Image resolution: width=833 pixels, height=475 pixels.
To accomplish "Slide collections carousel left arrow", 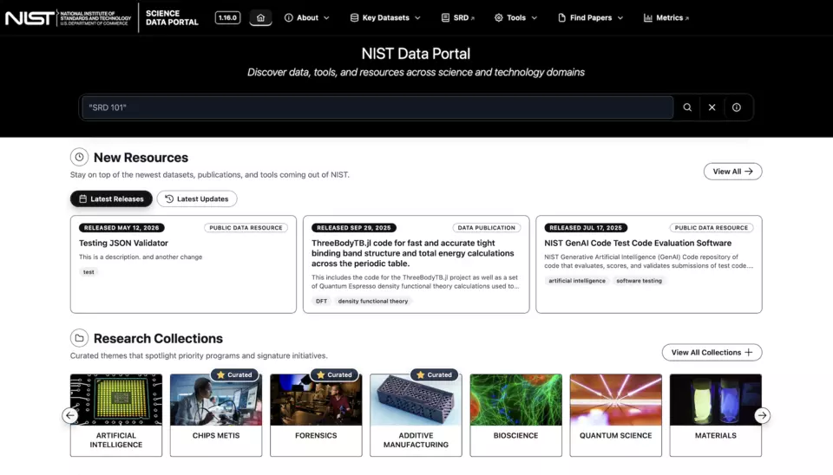I will click(70, 415).
